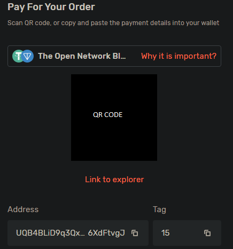The height and width of the screenshot is (249, 233).
Task: Click the number 15 in Tag box
Action: pyautogui.click(x=165, y=233)
